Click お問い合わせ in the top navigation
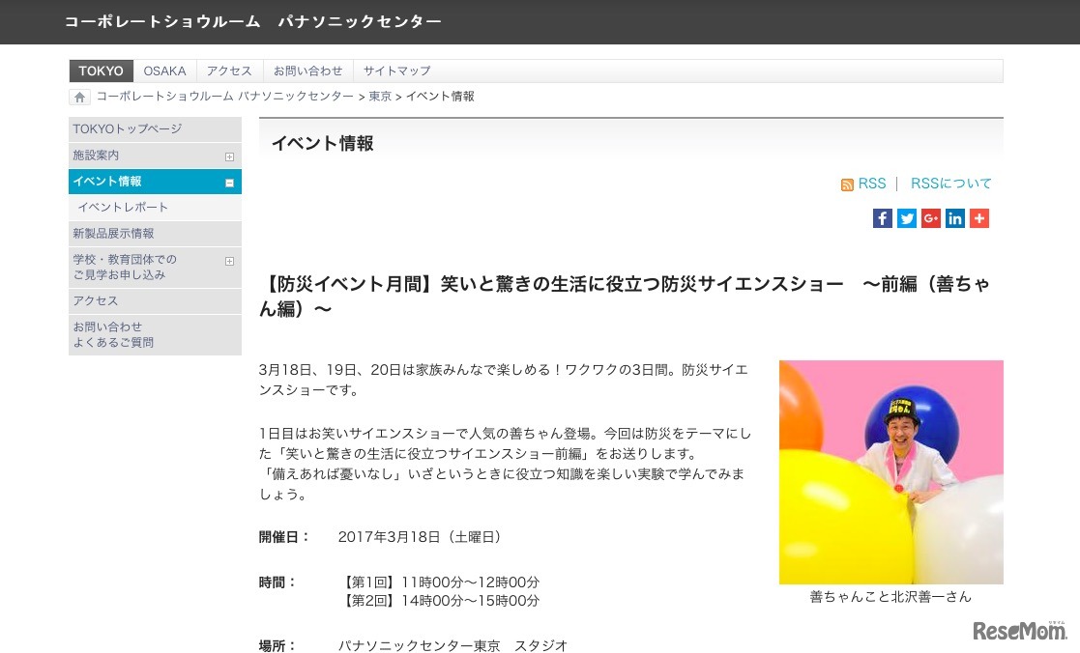 click(308, 71)
